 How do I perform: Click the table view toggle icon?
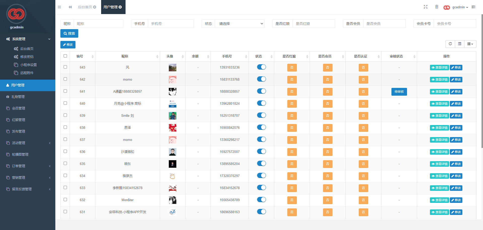click(460, 44)
